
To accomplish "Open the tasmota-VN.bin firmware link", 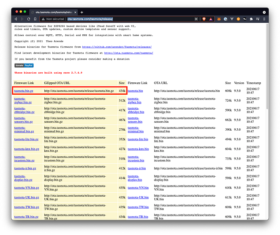I will click(x=138, y=188).
